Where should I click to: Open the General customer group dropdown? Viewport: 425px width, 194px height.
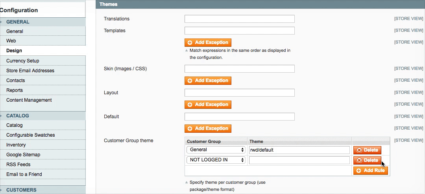tap(216, 150)
